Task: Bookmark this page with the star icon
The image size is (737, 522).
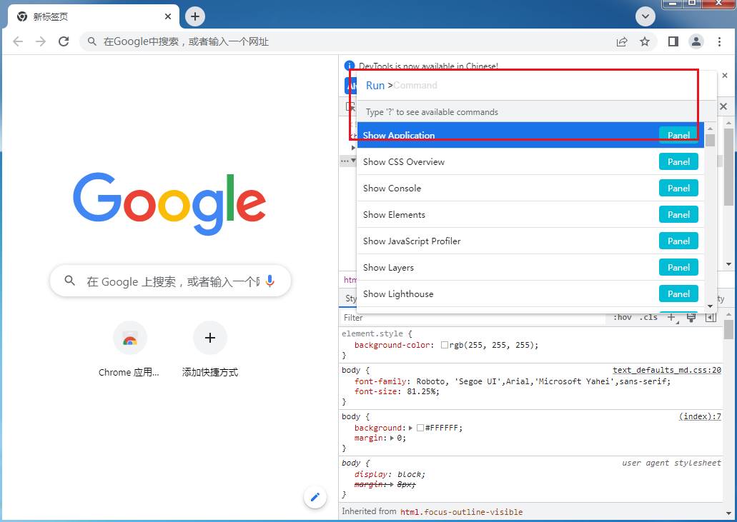Action: (x=645, y=42)
